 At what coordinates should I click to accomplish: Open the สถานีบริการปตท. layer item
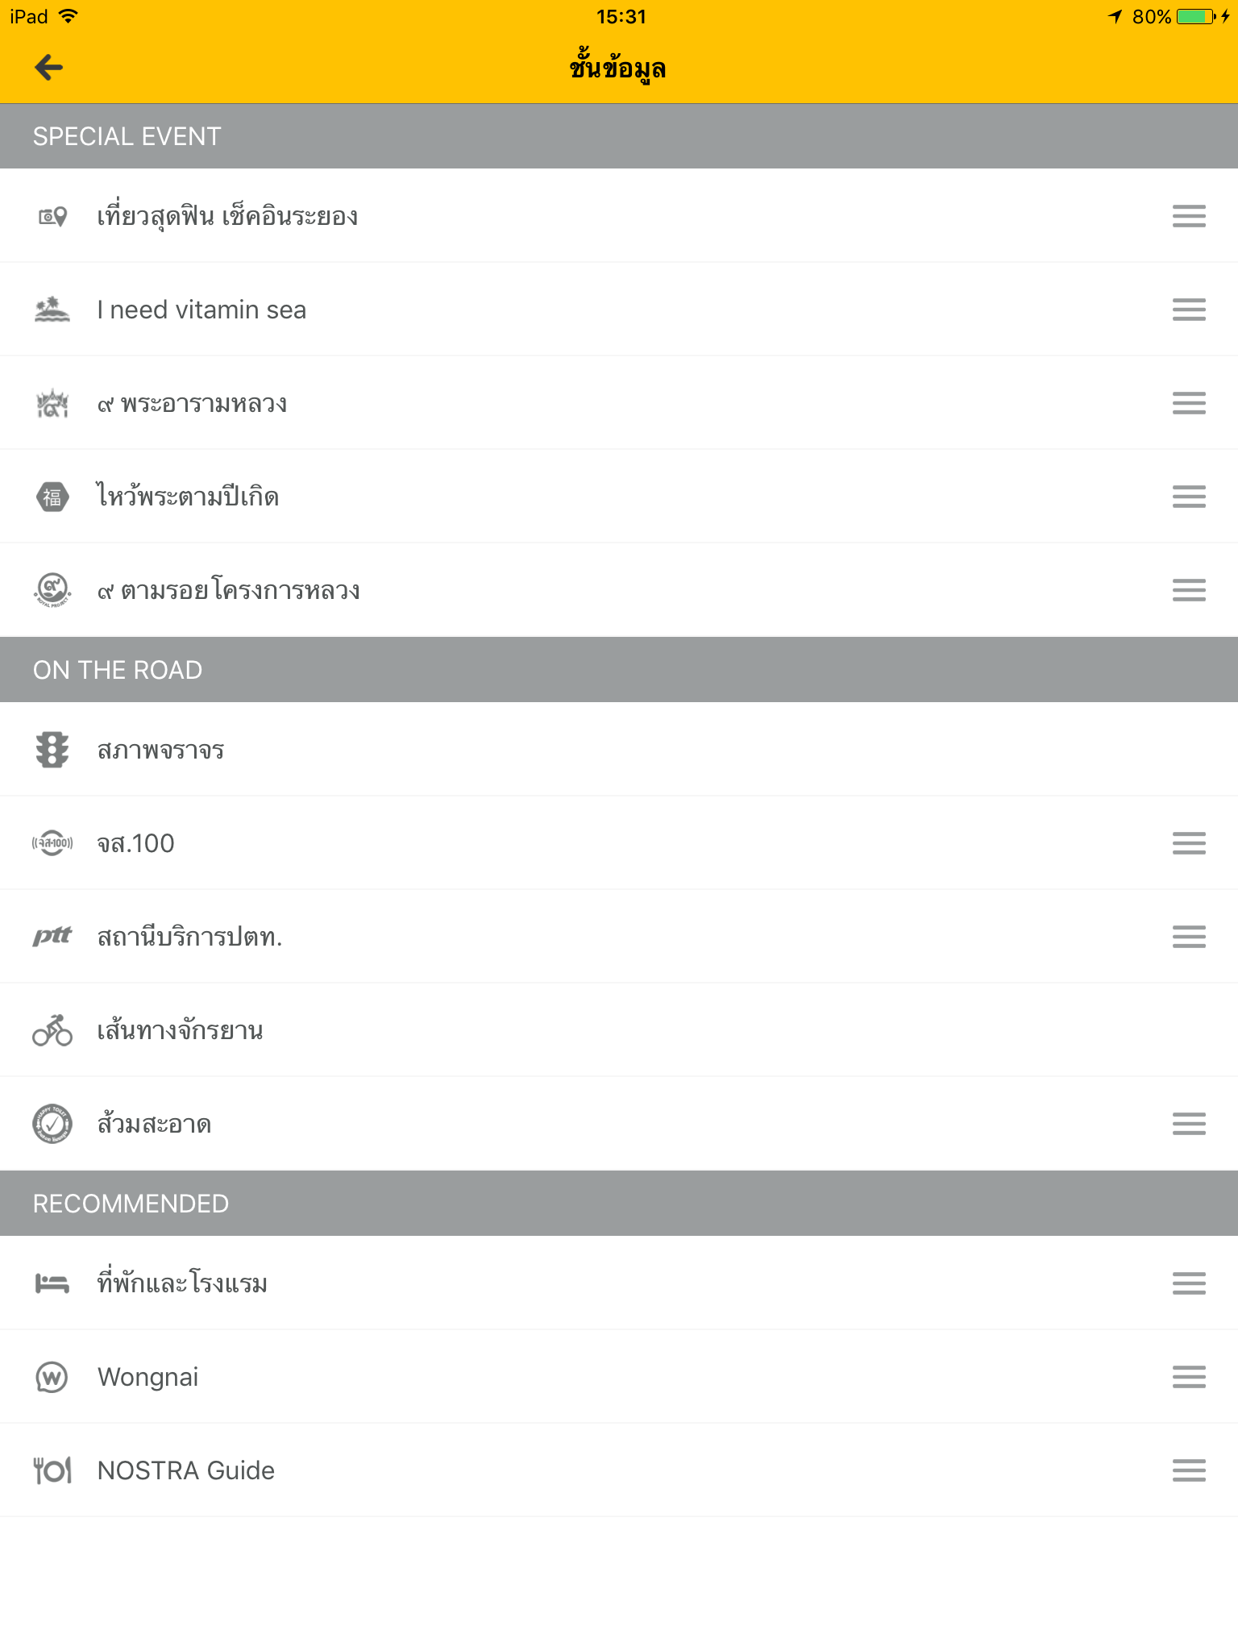coord(619,937)
